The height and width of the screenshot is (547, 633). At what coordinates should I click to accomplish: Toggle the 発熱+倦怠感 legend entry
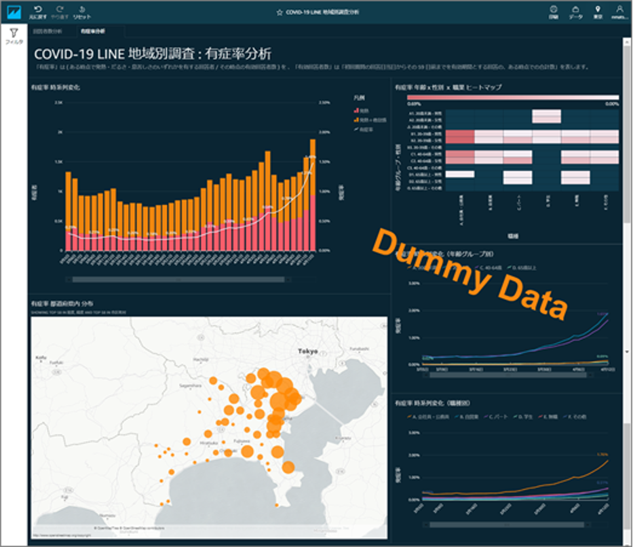coord(370,120)
